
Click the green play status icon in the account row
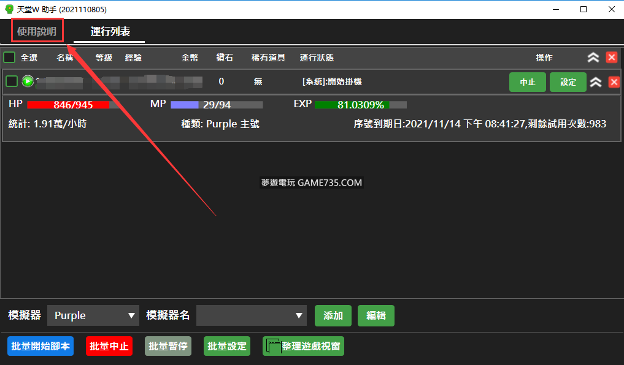(x=28, y=81)
